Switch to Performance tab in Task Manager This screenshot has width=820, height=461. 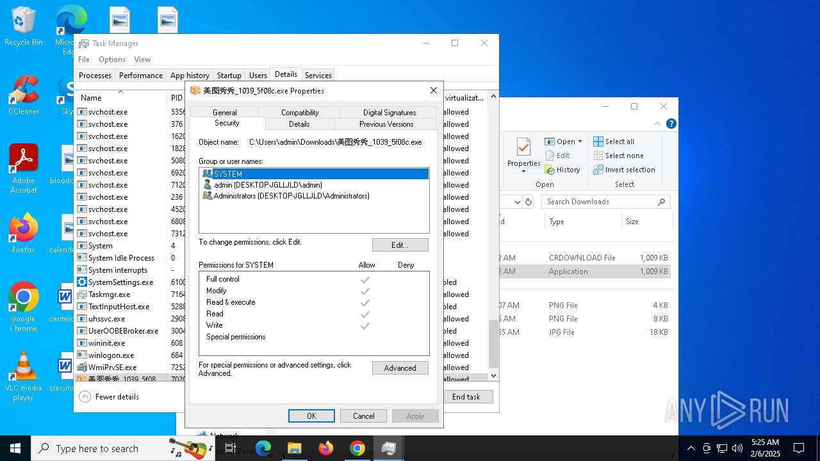(x=141, y=75)
